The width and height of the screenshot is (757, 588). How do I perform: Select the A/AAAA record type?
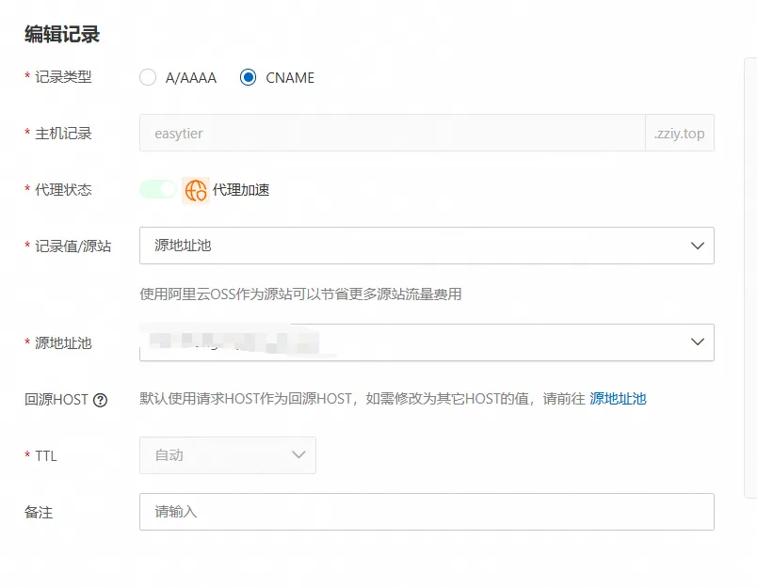[148, 78]
